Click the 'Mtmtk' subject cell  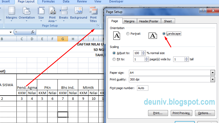(88, 85)
